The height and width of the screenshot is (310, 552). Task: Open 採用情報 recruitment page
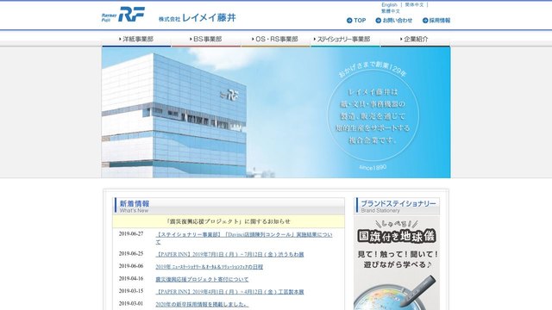pyautogui.click(x=440, y=21)
